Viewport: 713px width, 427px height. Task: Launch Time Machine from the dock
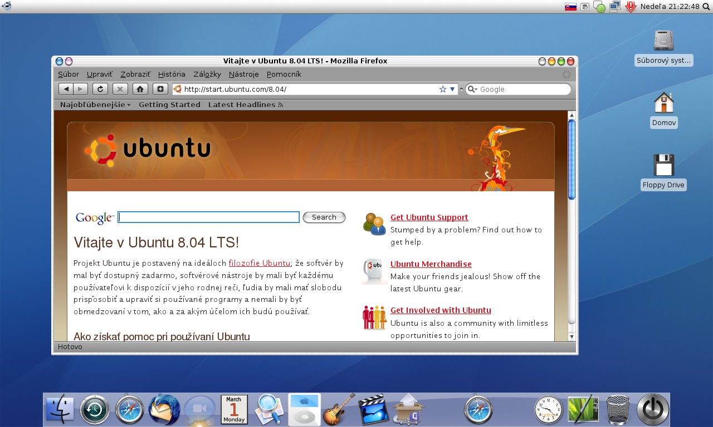tap(95, 410)
